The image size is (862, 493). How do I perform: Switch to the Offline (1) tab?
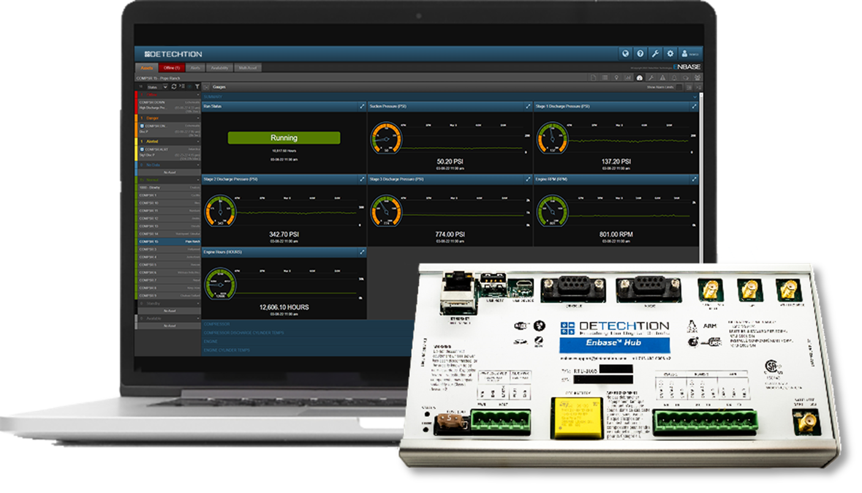[172, 67]
